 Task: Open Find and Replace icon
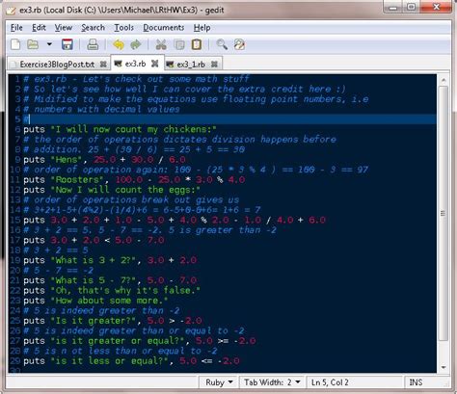tap(239, 44)
